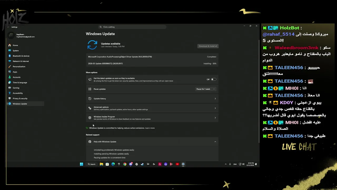337x190 pixels.
Task: Switch ENG input language in tray
Action: point(235,164)
